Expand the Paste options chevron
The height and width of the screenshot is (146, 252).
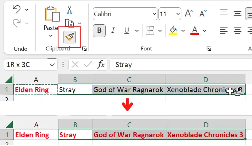[51, 36]
